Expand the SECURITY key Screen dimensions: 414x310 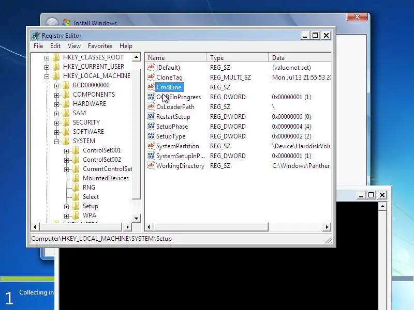(56, 123)
